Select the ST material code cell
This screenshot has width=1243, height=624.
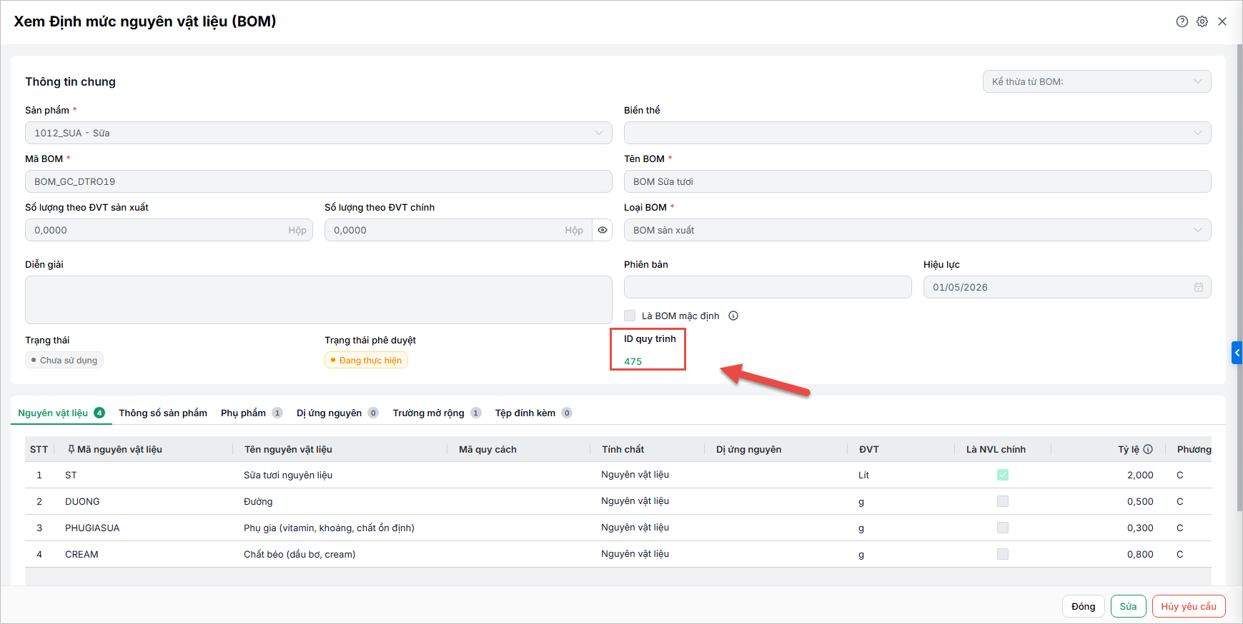coord(71,475)
